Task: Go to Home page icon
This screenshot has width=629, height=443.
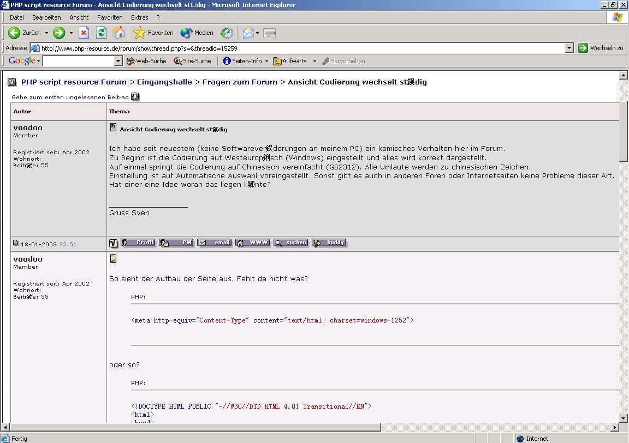Action: point(118,33)
